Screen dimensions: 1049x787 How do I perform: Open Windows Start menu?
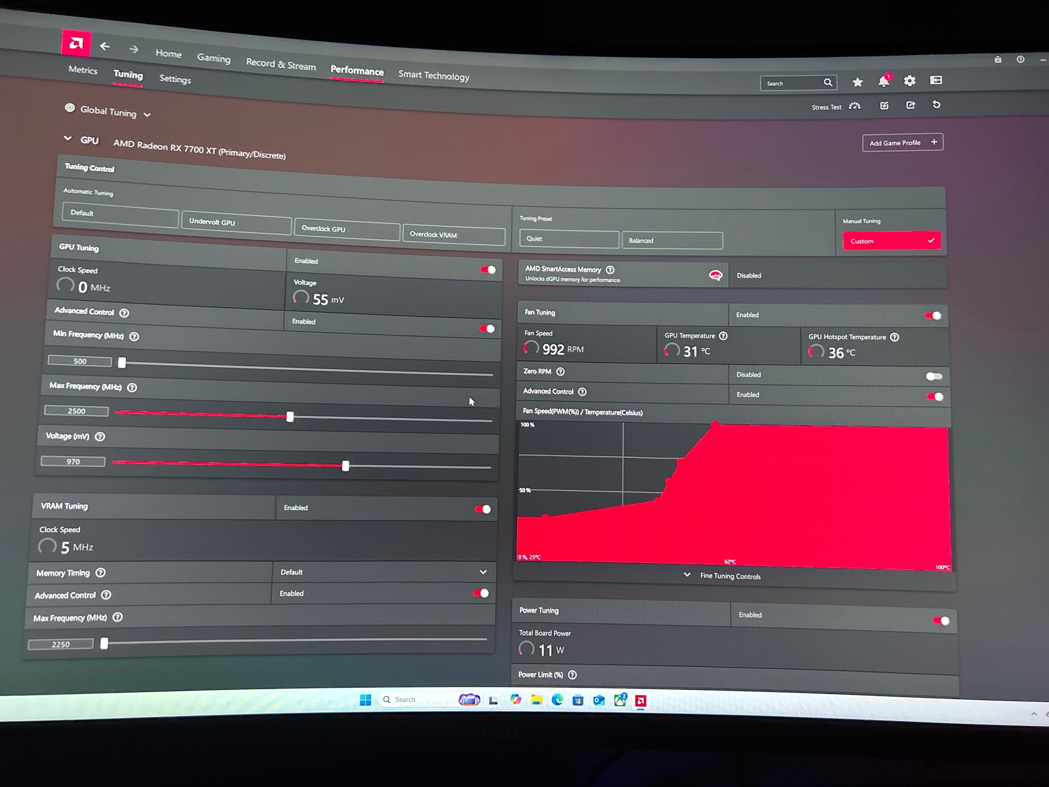pos(365,700)
